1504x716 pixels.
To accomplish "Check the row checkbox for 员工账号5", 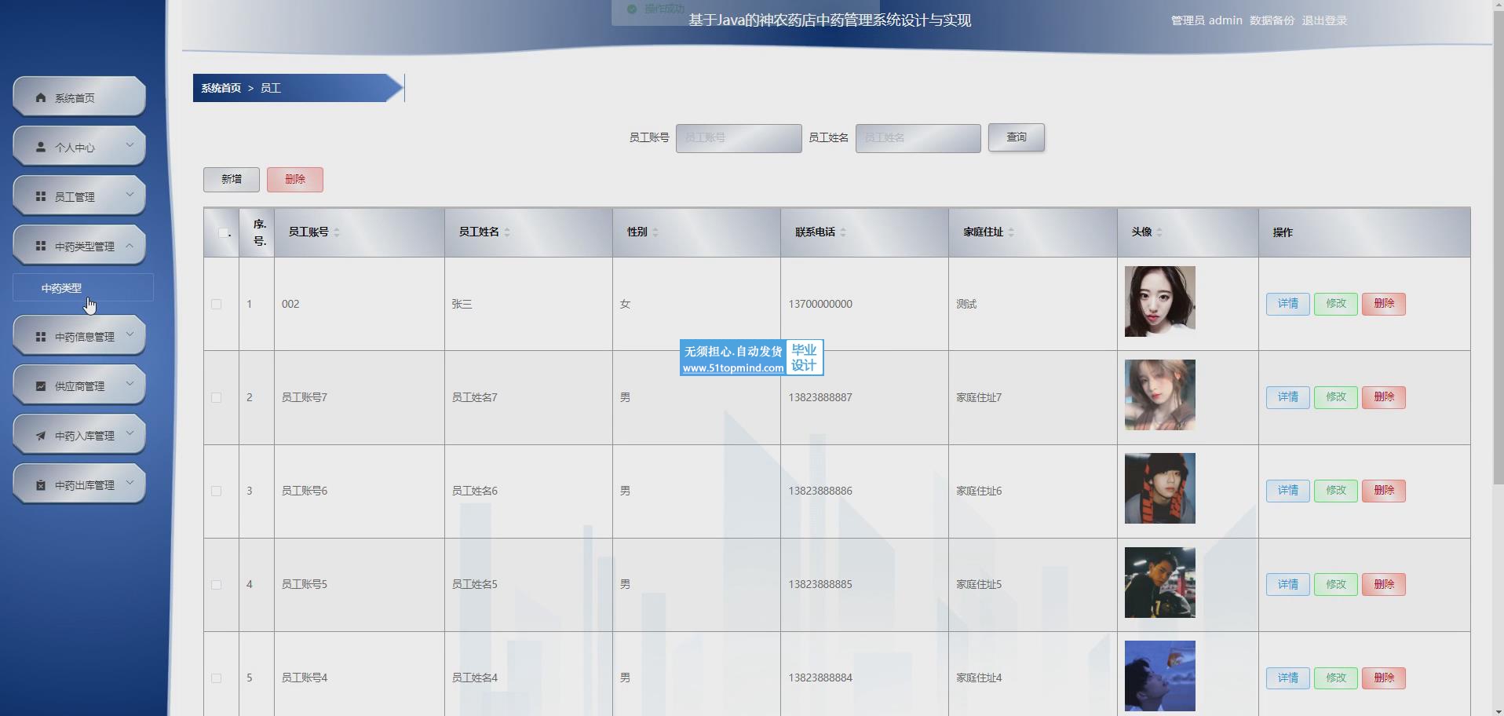I will point(217,584).
